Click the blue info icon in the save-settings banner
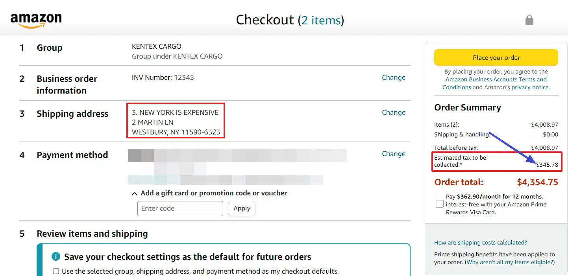 pos(56,256)
